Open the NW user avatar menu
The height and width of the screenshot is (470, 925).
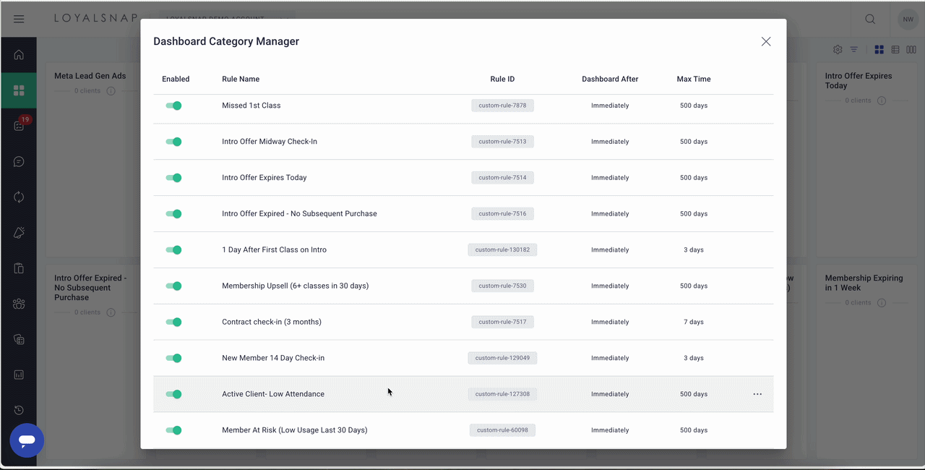click(907, 19)
